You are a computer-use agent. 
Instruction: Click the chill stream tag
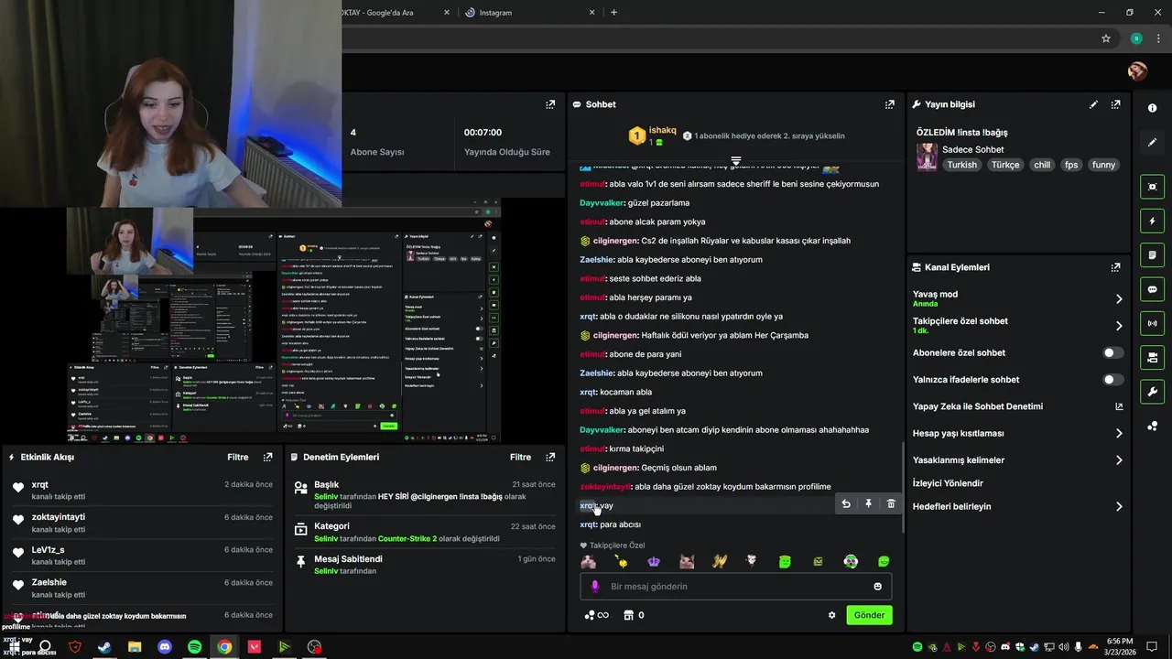(1042, 165)
